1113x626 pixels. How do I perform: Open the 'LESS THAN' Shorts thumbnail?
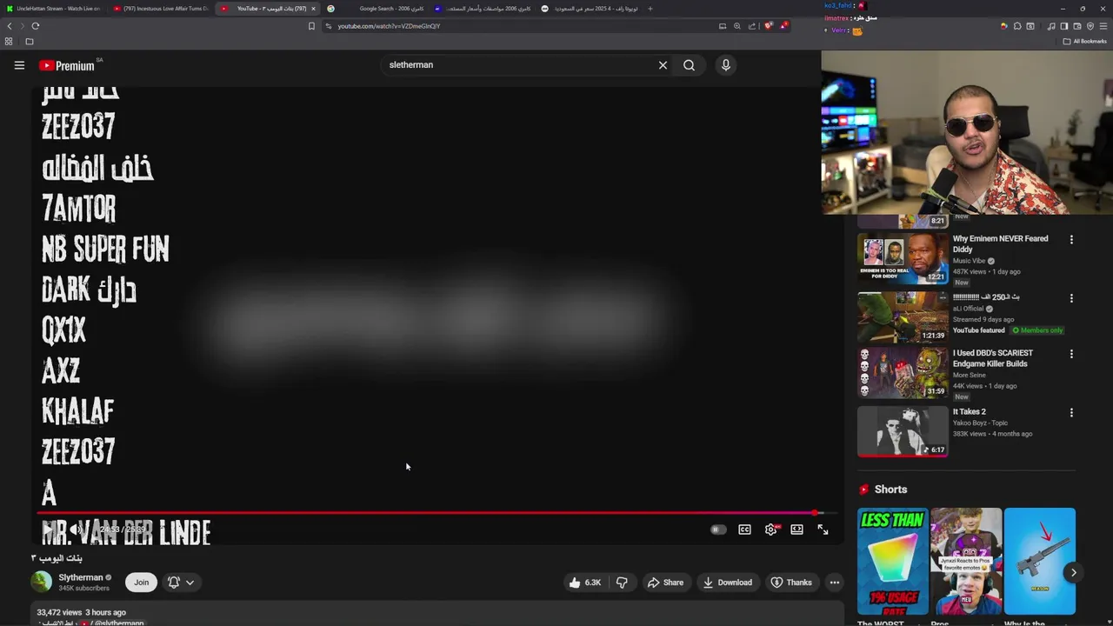click(893, 562)
